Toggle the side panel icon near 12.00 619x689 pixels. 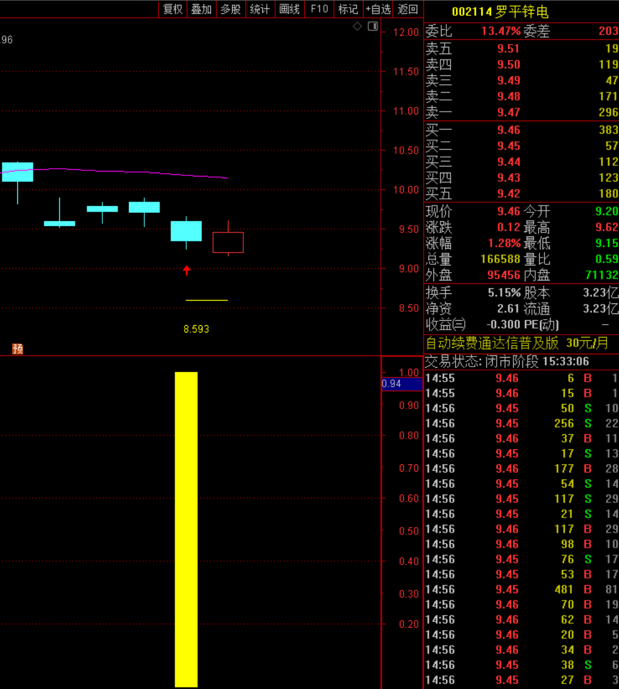[x=373, y=26]
